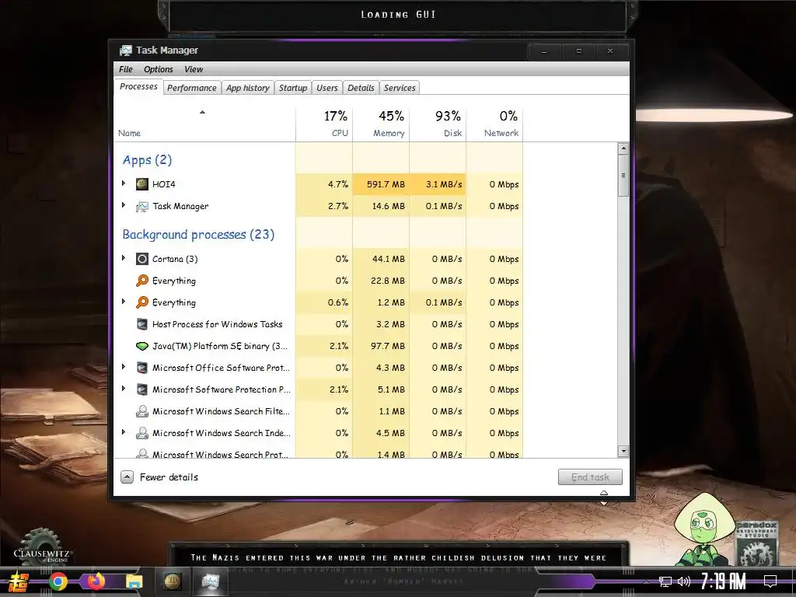796x597 pixels.
Task: Expand the Task Manager process group
Action: point(124,205)
